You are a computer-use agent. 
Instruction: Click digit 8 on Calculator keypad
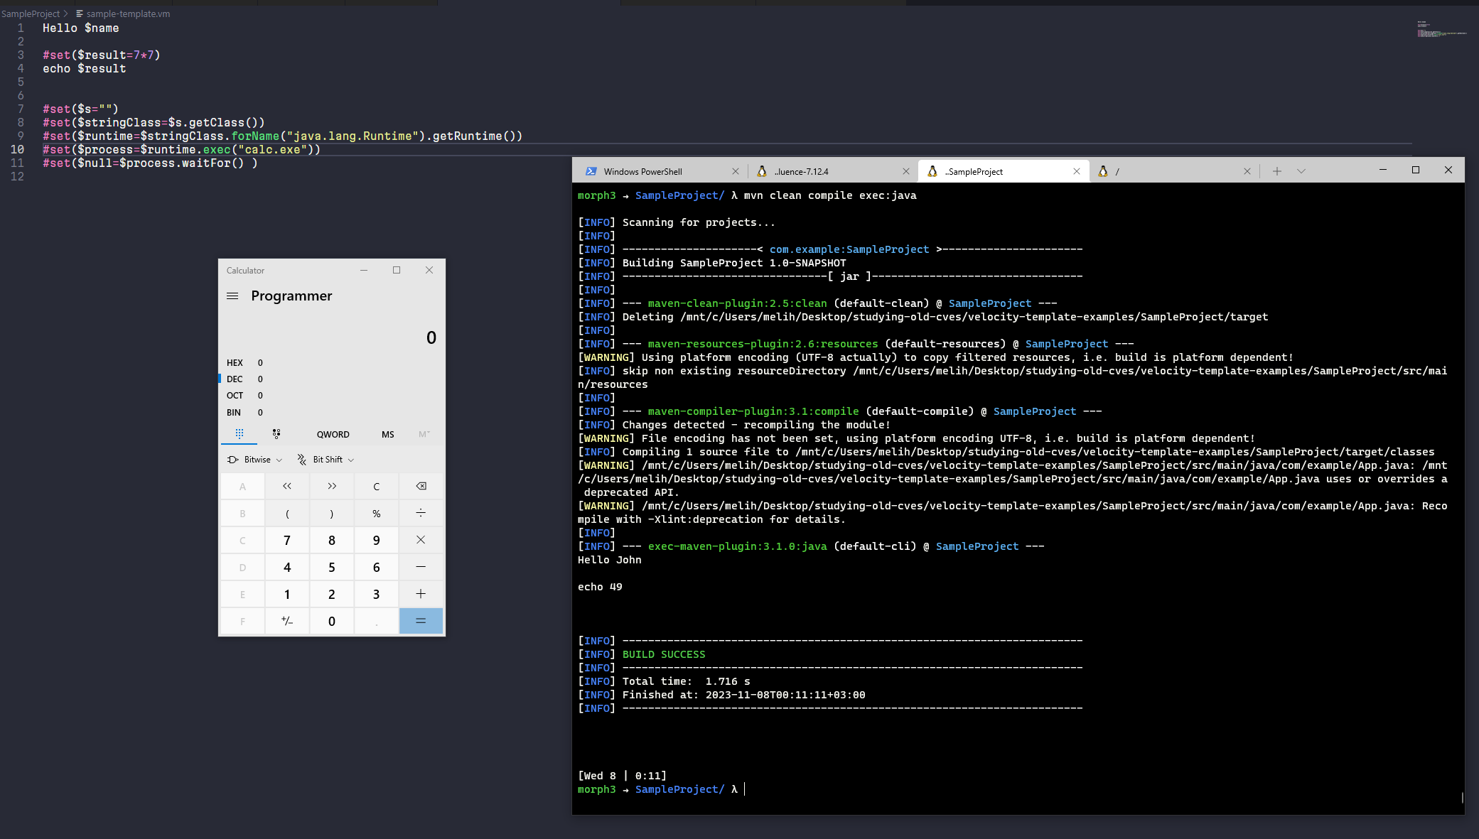coord(332,541)
